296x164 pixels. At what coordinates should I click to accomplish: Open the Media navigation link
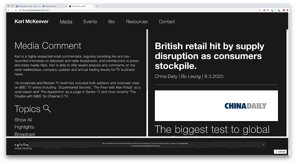(66, 22)
